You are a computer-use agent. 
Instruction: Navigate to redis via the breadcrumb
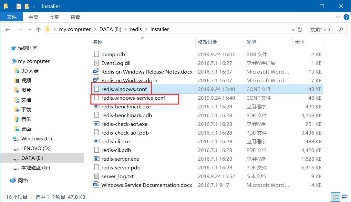click(x=136, y=29)
